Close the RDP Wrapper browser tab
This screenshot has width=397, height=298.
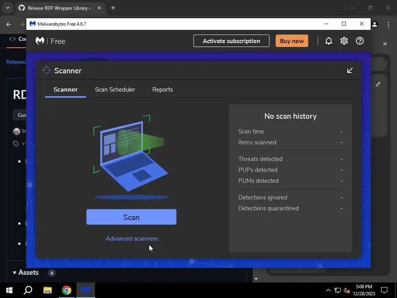pos(99,8)
